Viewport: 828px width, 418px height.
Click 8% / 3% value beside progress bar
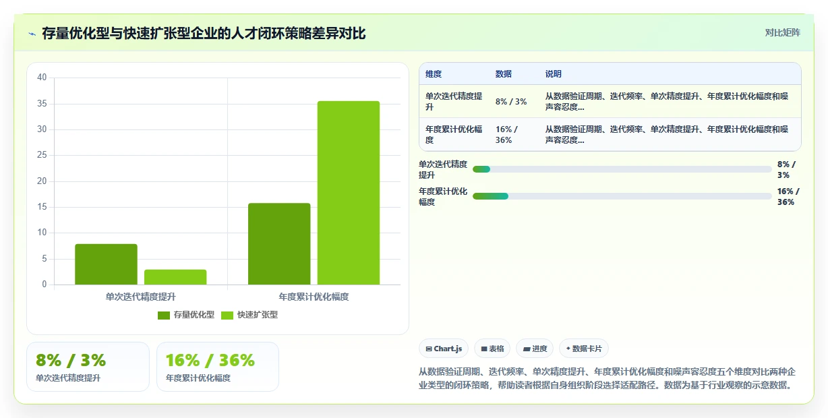click(787, 169)
